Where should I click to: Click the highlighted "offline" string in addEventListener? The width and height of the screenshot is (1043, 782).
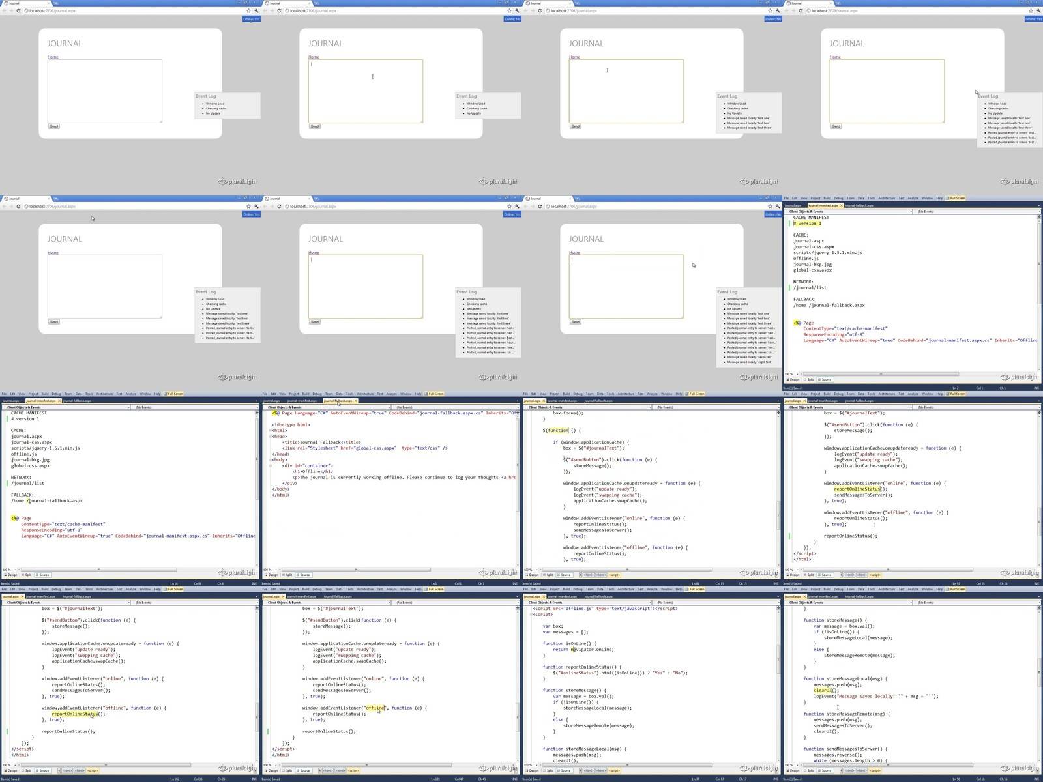pos(375,708)
